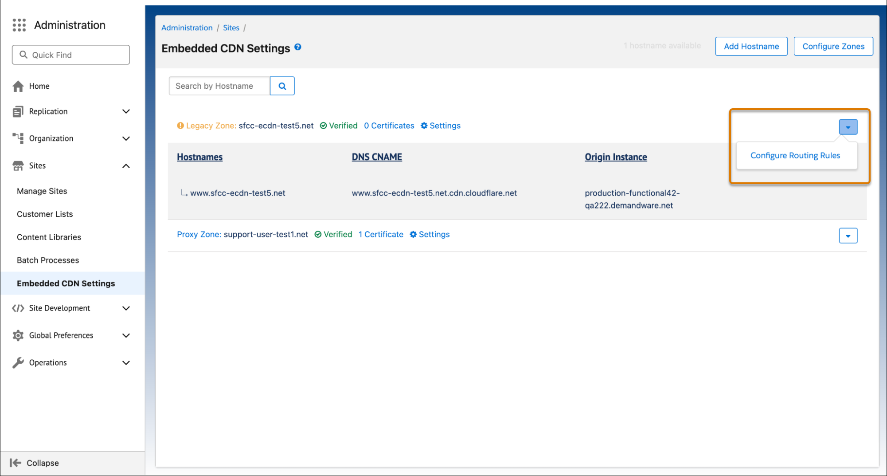Click the Quick Find magnifier icon
Screen dimensions: 887x476
pos(23,55)
